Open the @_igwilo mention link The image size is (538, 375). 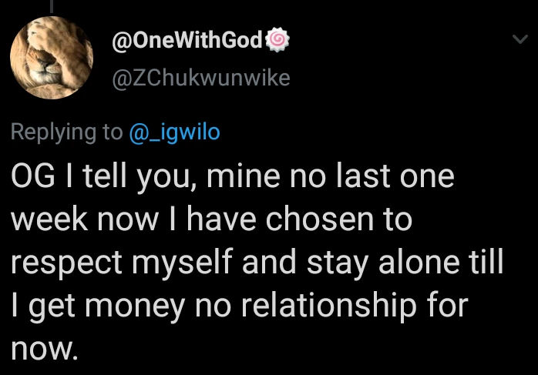coord(173,132)
